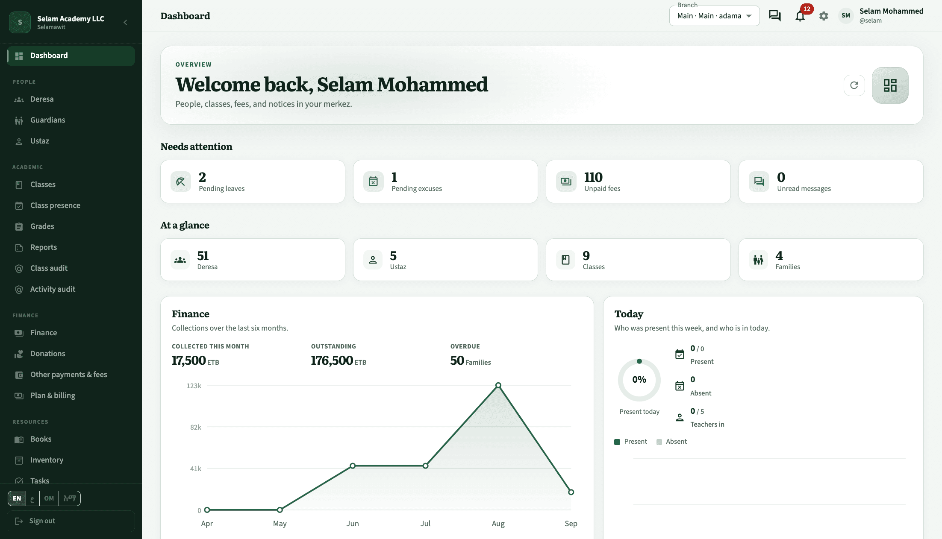Click the dashboard layout customize icon
942x539 pixels.
tap(890, 85)
